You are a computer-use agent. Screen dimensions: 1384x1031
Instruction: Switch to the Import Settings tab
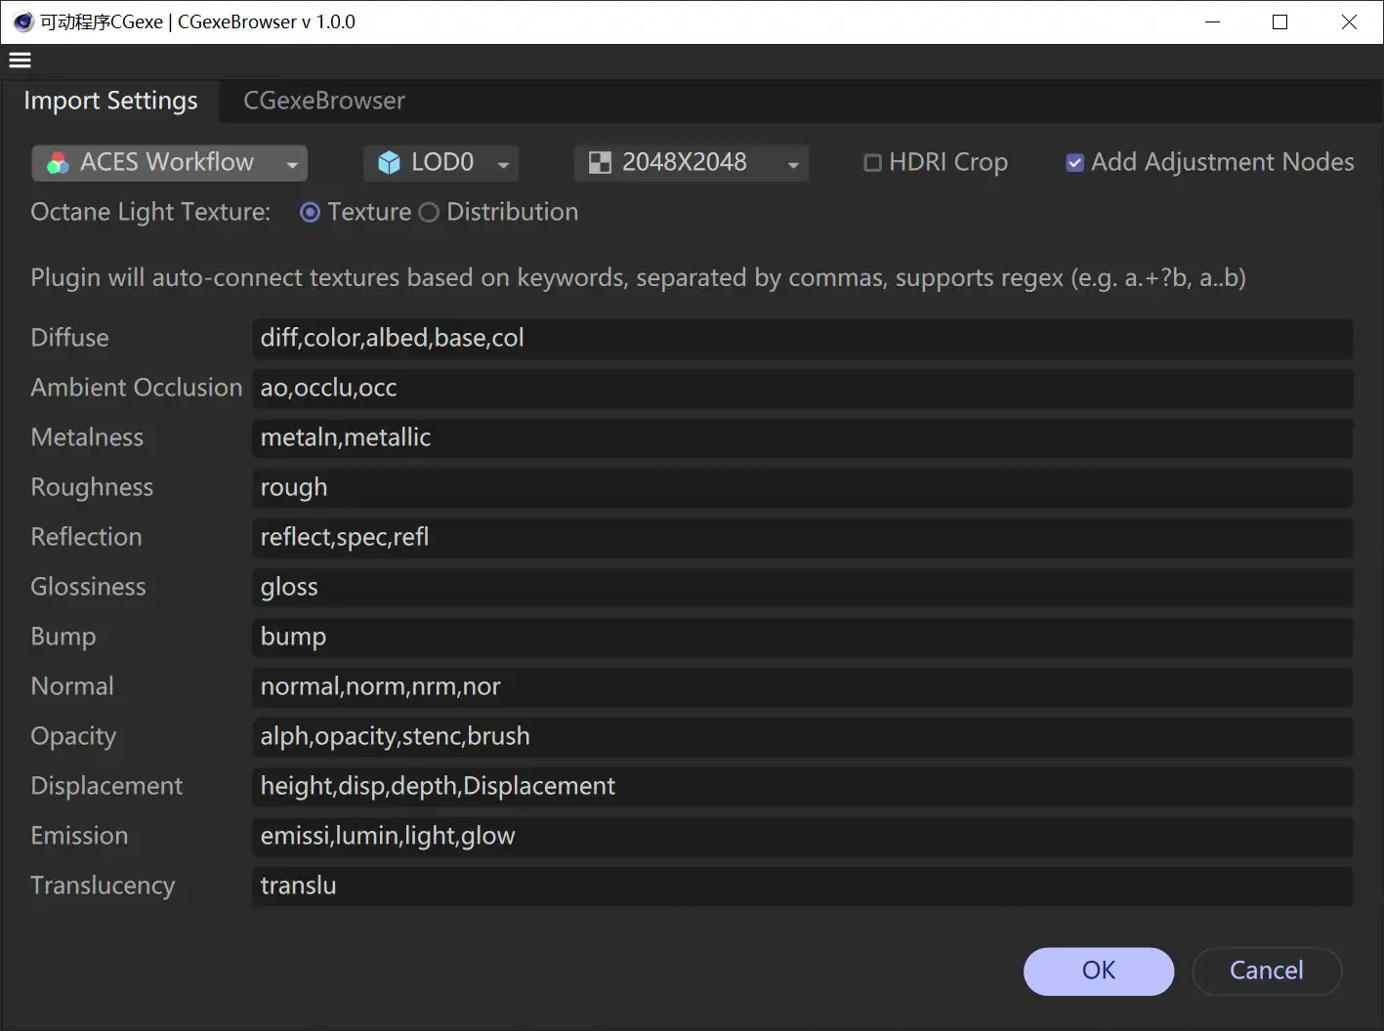tap(110, 101)
